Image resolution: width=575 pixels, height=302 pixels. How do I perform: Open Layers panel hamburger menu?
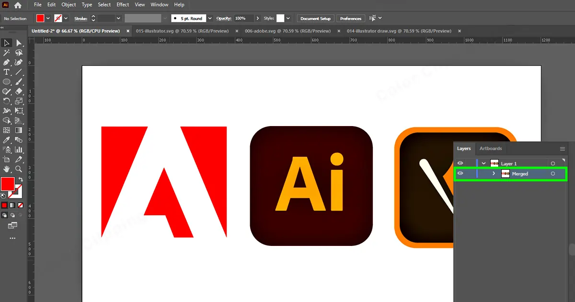563,149
